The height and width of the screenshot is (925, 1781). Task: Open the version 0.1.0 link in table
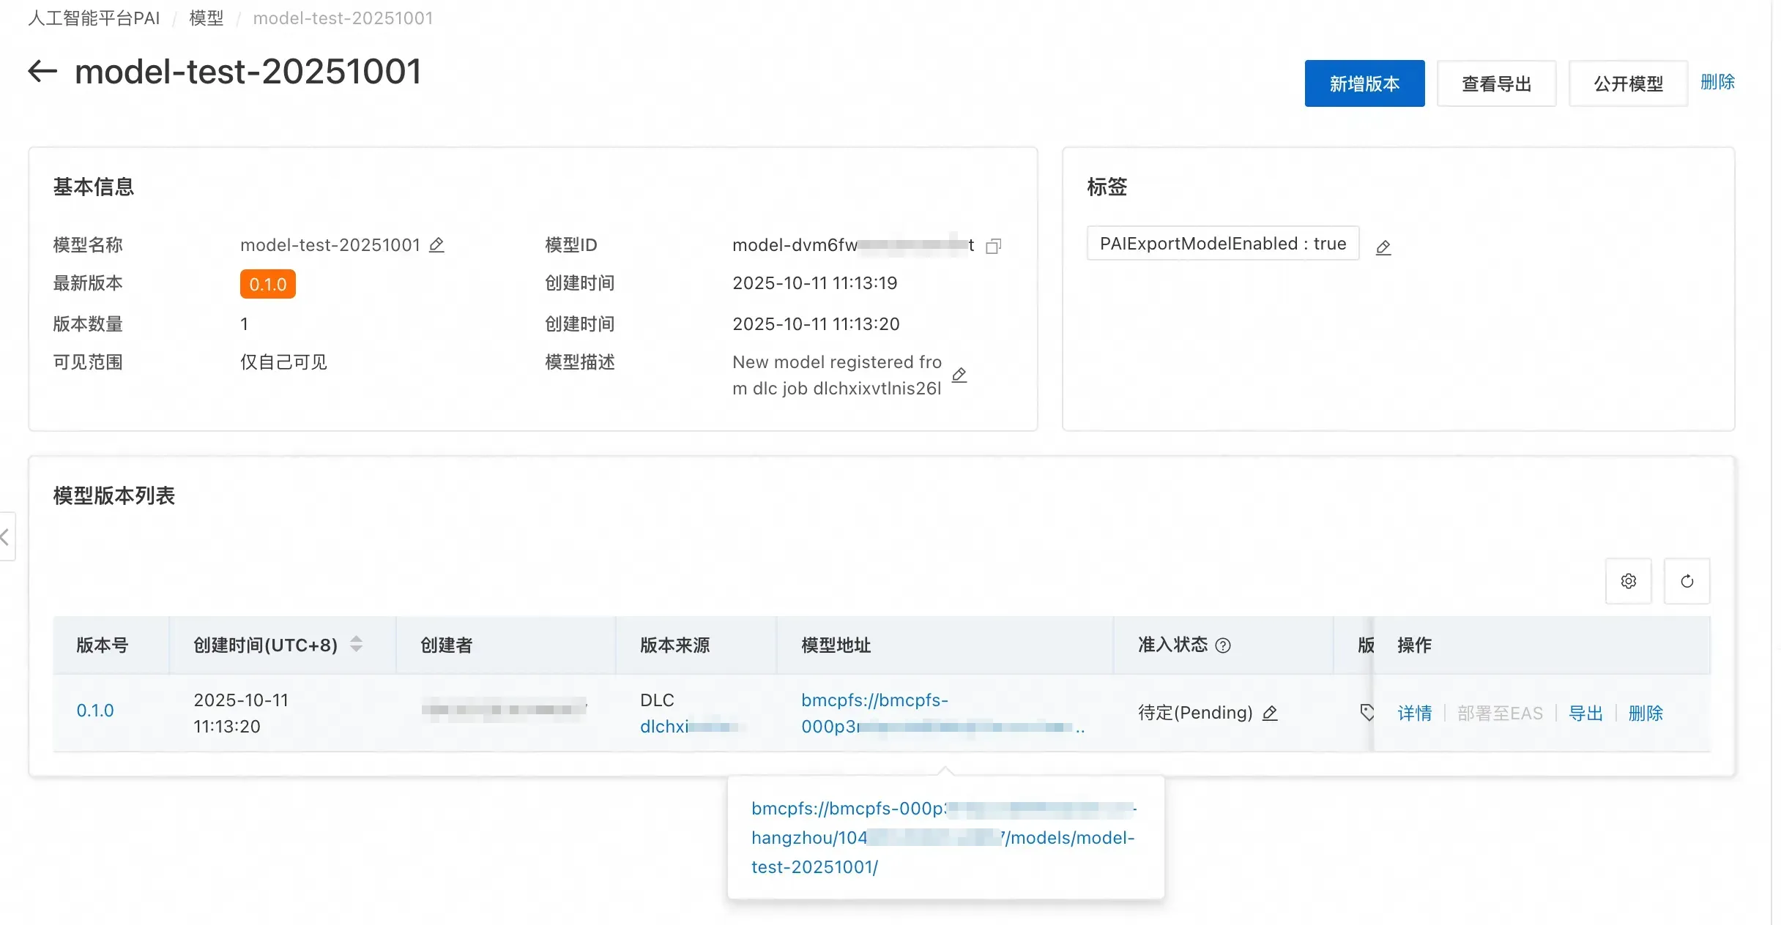coord(95,711)
